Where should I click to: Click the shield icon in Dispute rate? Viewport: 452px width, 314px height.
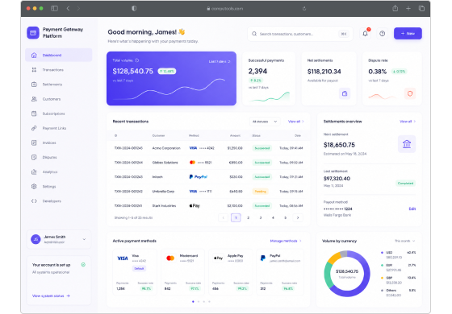pyautogui.click(x=410, y=93)
